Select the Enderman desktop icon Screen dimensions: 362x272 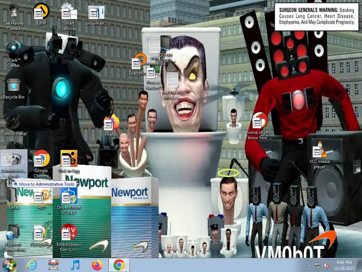[96, 15]
